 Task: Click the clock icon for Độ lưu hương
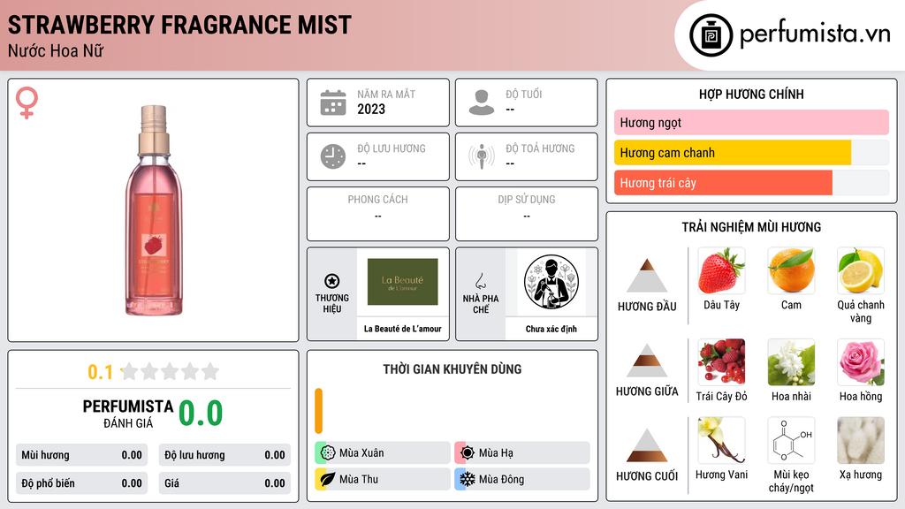click(333, 156)
